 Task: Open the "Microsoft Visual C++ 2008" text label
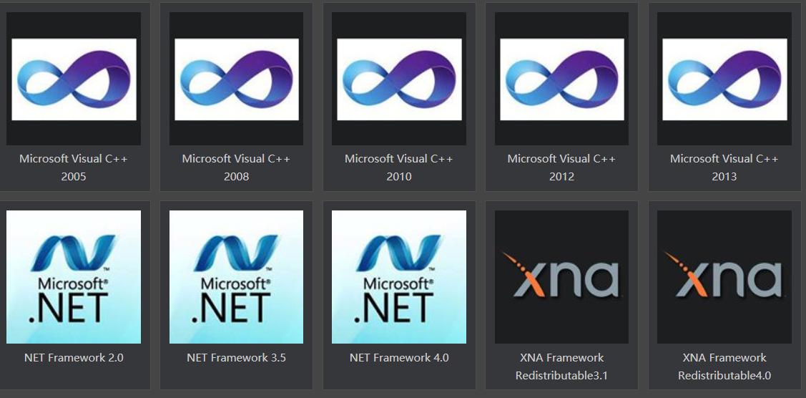(237, 168)
